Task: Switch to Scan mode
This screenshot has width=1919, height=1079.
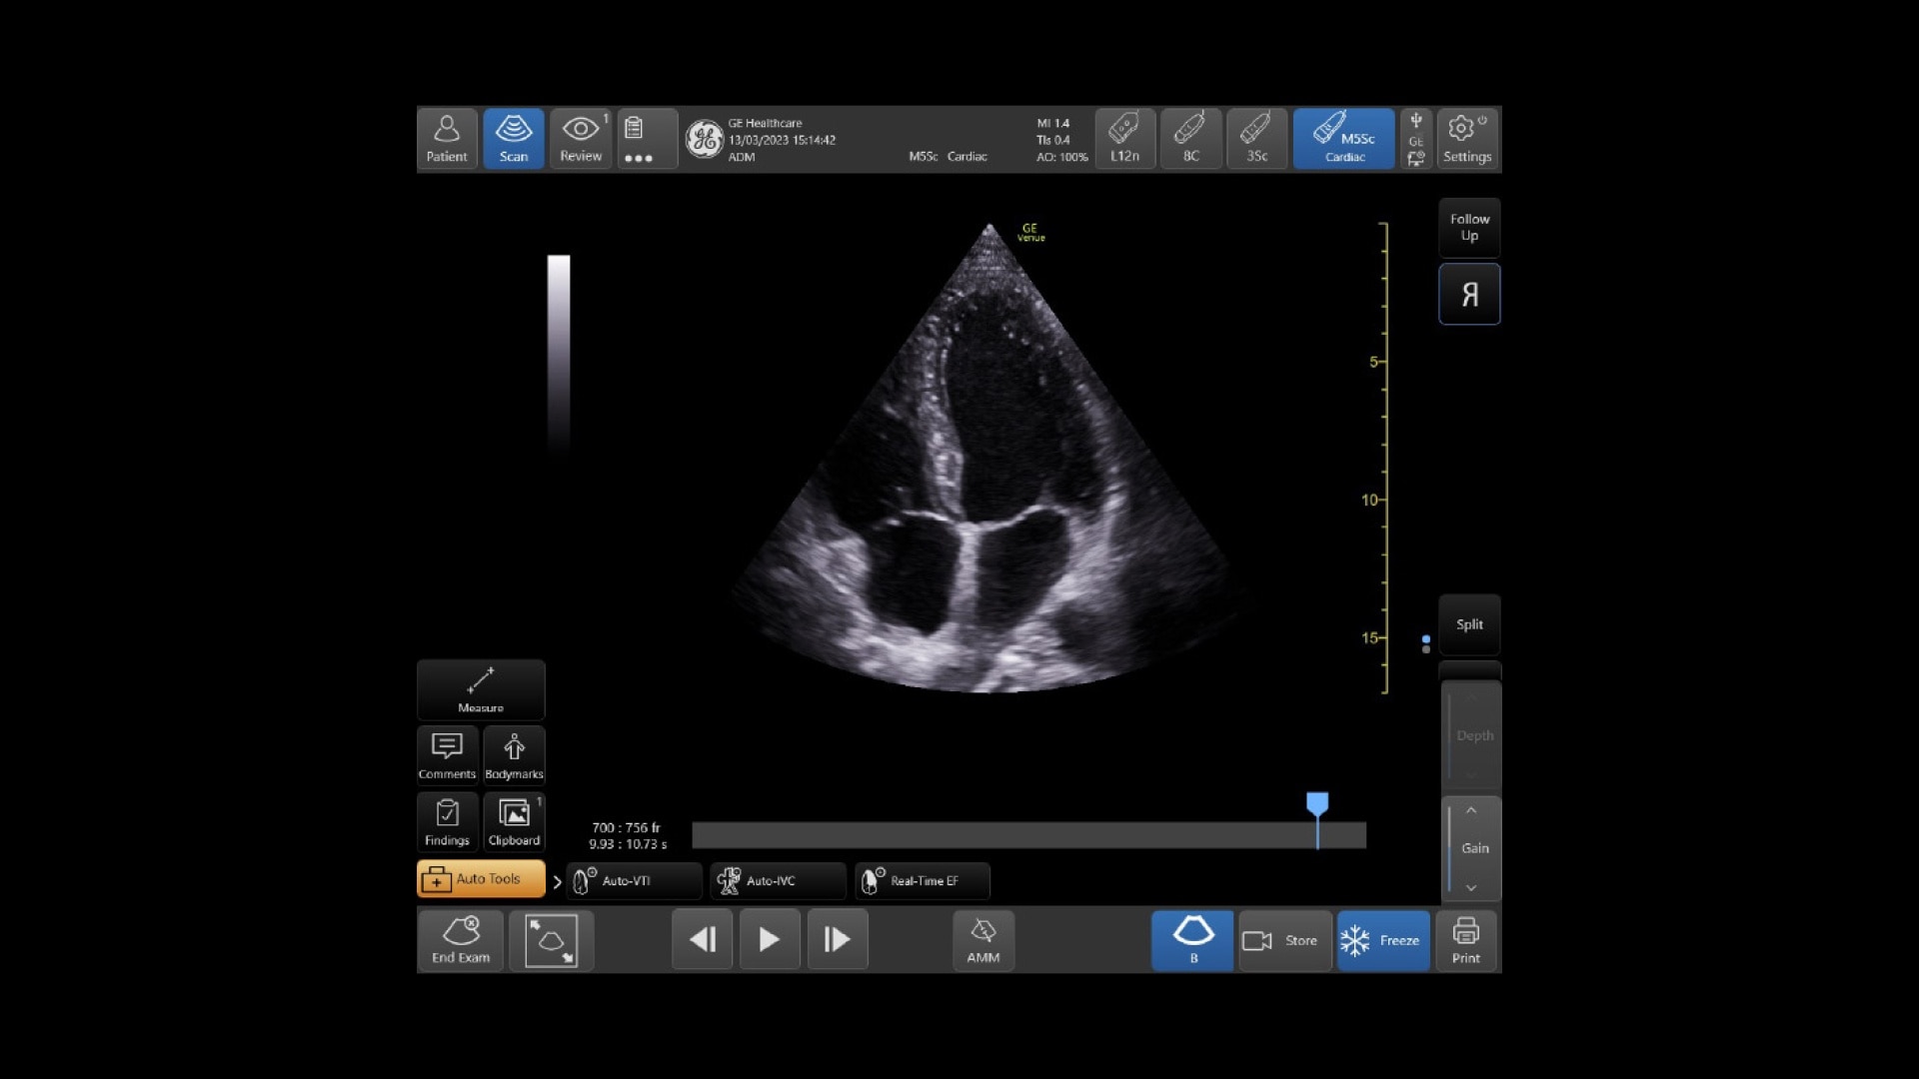Action: tap(514, 139)
